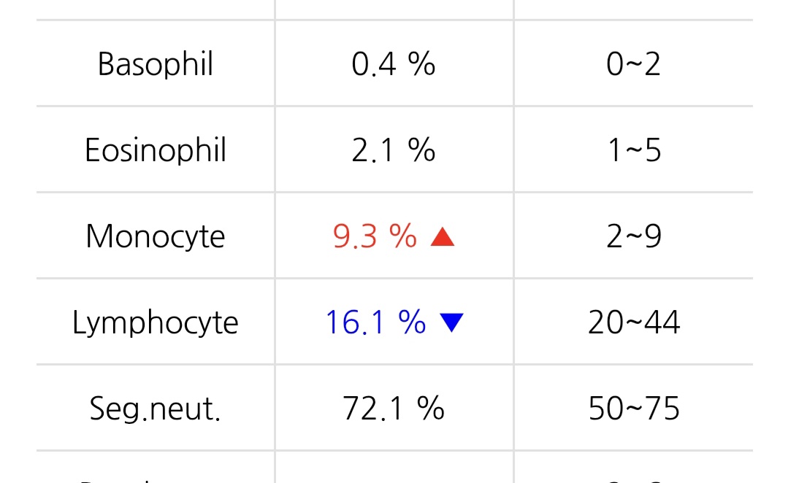This screenshot has height=483, width=788.
Task: Click the Eosinophil reference range 1~5
Action: (633, 150)
